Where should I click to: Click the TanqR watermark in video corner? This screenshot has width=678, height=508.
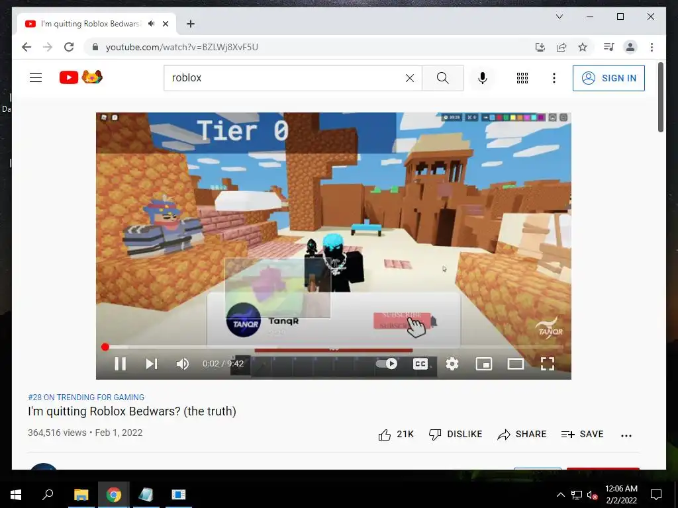(x=549, y=329)
